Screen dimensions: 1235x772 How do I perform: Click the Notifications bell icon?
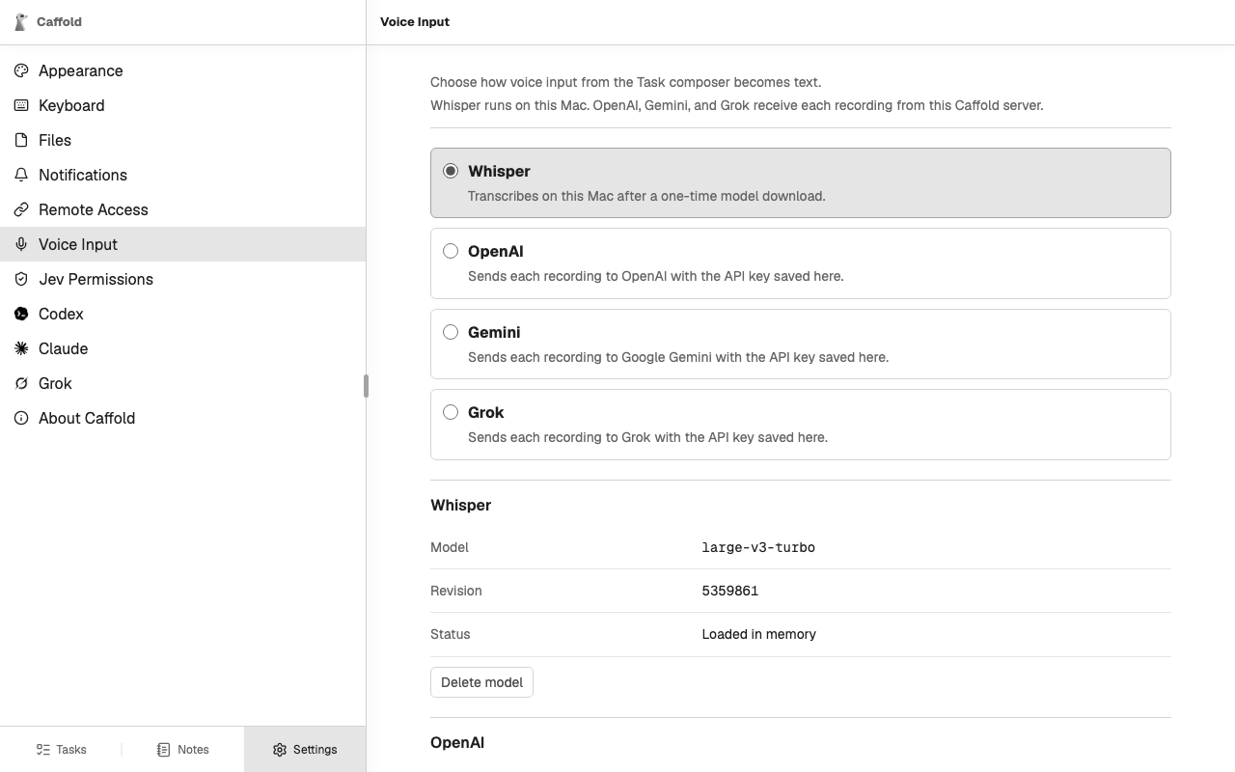pos(21,175)
